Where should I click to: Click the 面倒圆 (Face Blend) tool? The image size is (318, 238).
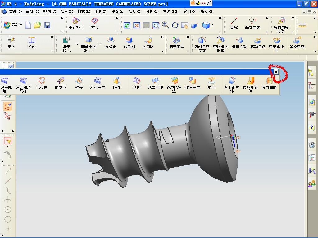tap(148, 42)
